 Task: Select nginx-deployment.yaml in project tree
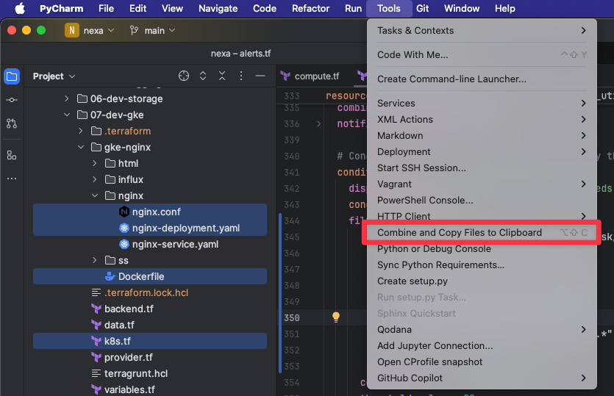pyautogui.click(x=150, y=228)
